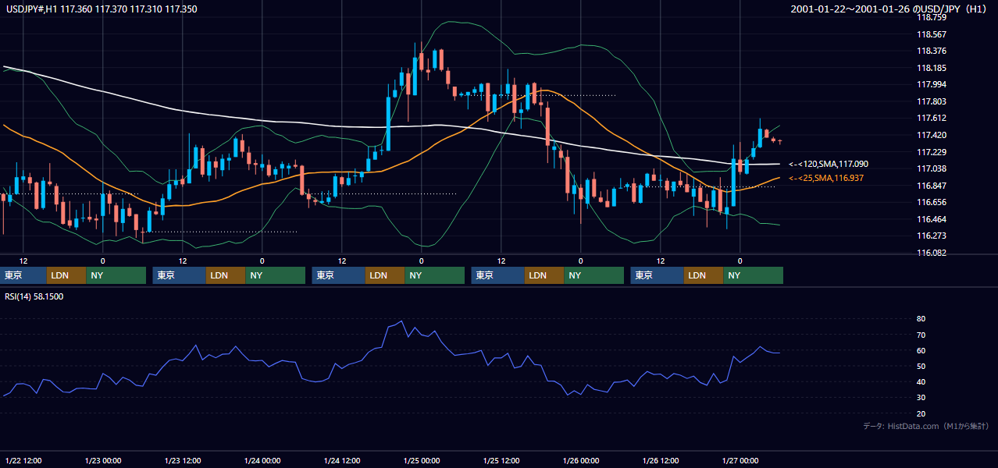Select the RSI scale value 50
The height and width of the screenshot is (468, 998).
click(x=921, y=366)
